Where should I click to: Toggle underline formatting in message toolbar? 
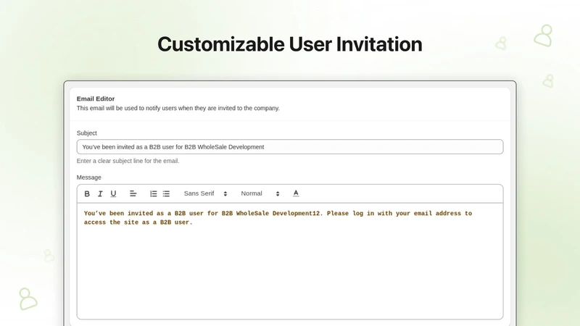coord(113,193)
